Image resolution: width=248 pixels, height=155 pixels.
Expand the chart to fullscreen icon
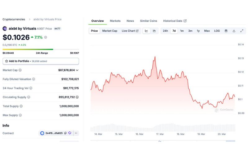tap(242, 31)
